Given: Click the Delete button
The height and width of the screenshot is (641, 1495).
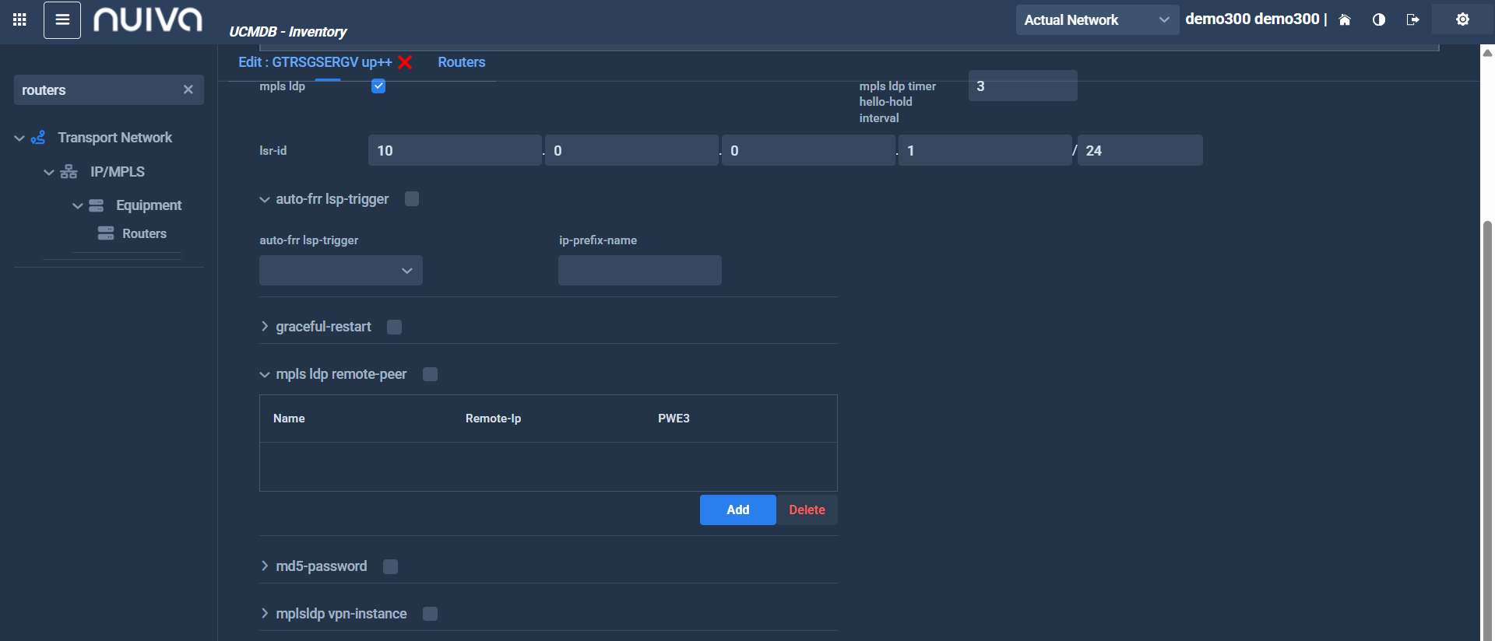Looking at the screenshot, I should [x=807, y=510].
